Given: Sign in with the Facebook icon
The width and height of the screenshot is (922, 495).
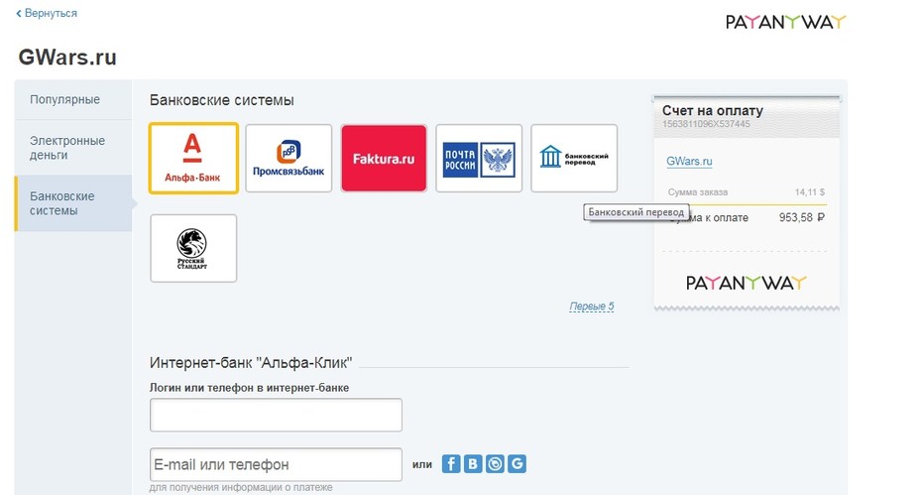Looking at the screenshot, I should tap(451, 464).
